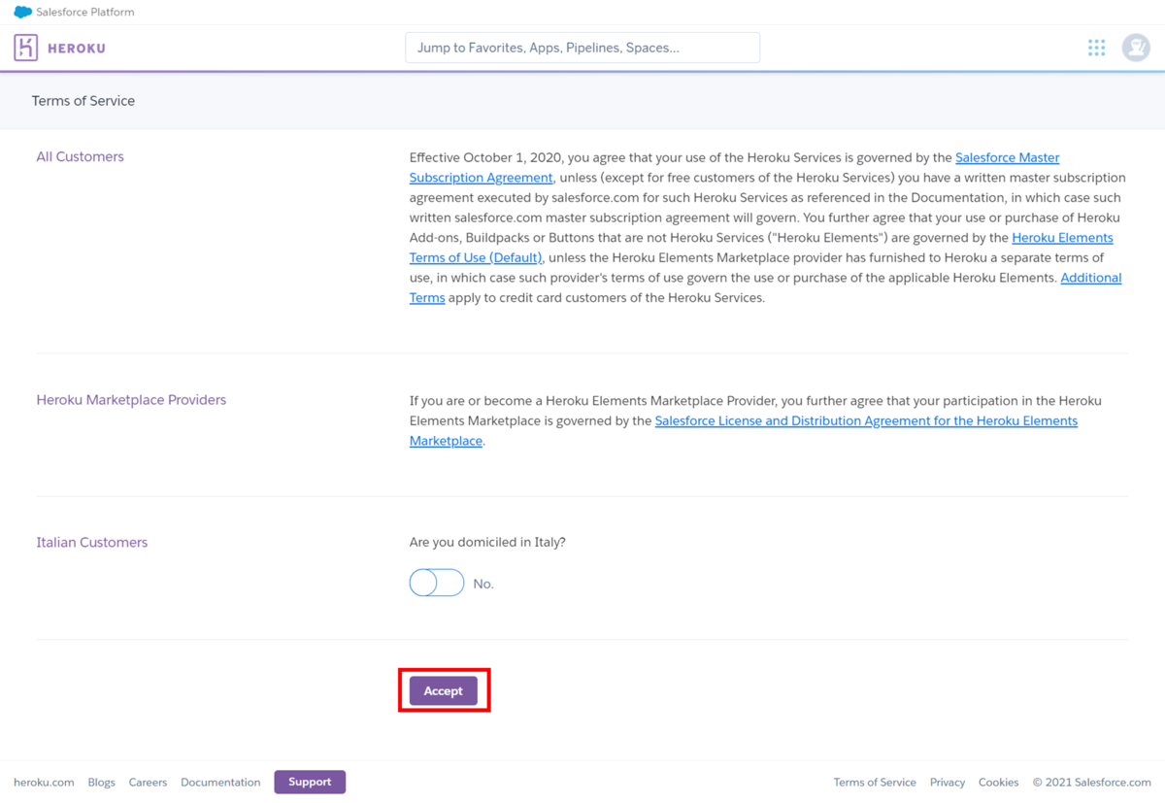This screenshot has width=1165, height=803.
Task: Click the 'No.' toggle label
Action: 483,584
